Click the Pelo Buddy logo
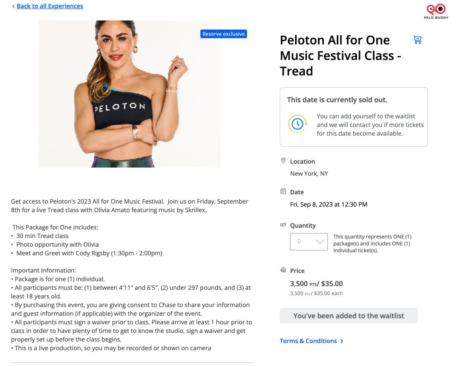 tap(436, 11)
